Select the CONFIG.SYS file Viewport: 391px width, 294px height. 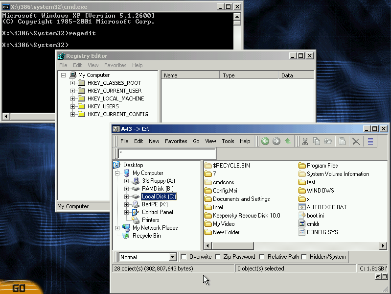(x=322, y=232)
